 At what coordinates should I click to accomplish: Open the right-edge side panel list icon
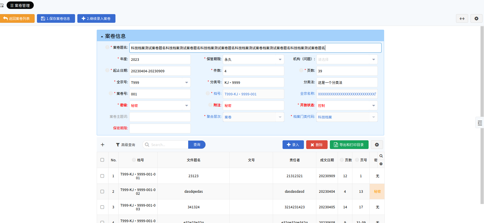pos(480,123)
